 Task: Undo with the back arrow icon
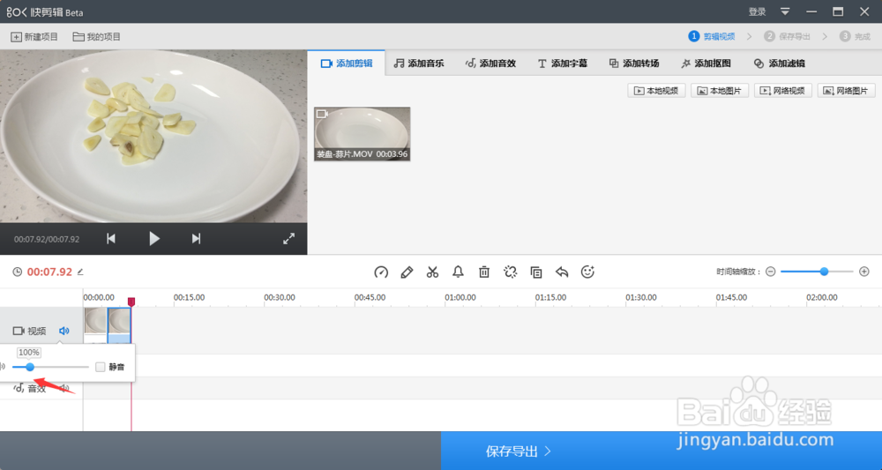click(x=562, y=272)
